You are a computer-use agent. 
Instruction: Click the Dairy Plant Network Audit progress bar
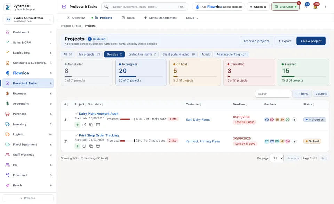point(127,119)
